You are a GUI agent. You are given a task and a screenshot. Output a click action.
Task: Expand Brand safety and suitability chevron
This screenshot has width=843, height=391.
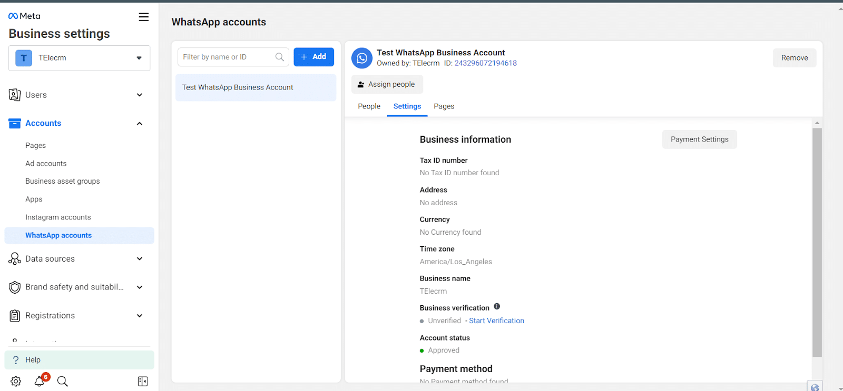140,287
